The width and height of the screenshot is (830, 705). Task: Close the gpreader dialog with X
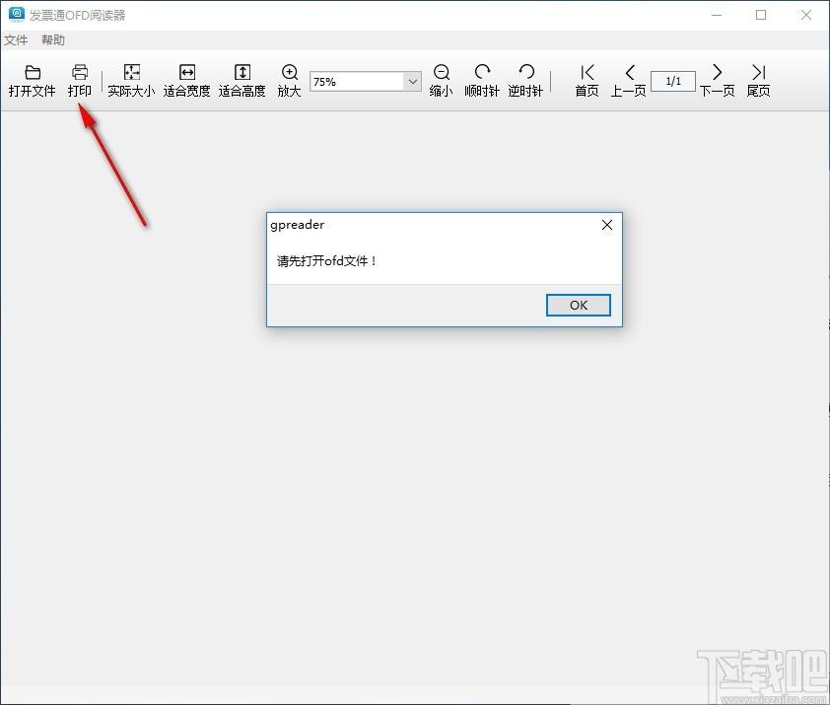click(607, 225)
